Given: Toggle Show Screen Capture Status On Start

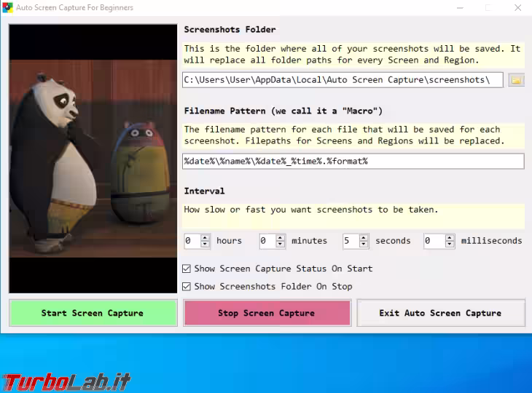Looking at the screenshot, I should point(187,269).
